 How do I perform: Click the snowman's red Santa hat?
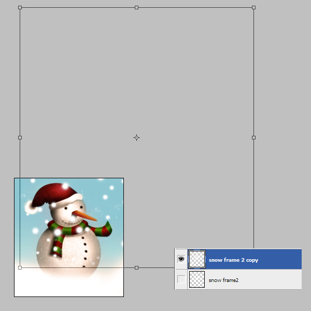[54, 193]
